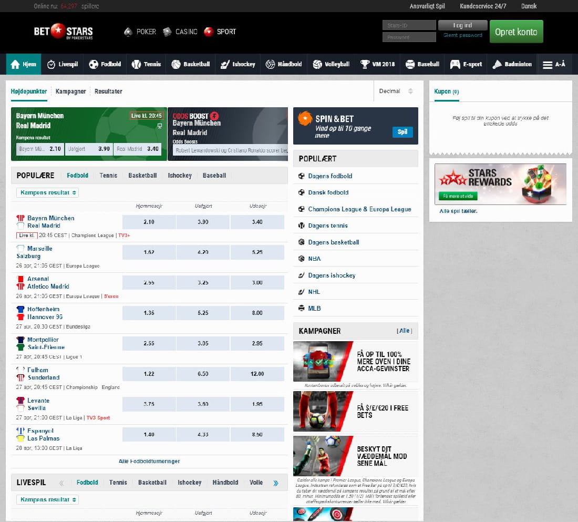This screenshot has width=578, height=522.
Task: Select Sevilla away odds 1.95
Action: (257, 404)
